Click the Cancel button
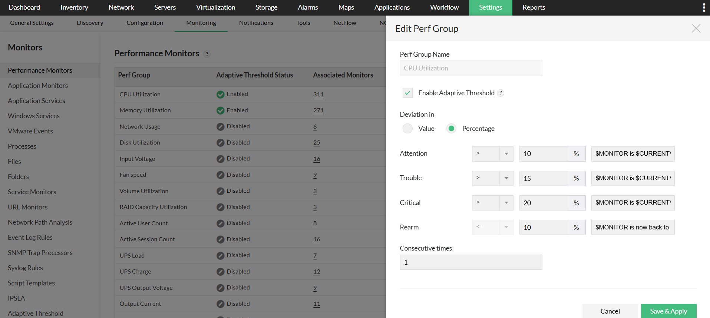 (x=610, y=311)
